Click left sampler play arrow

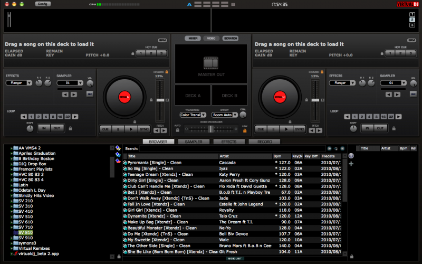click(x=74, y=95)
